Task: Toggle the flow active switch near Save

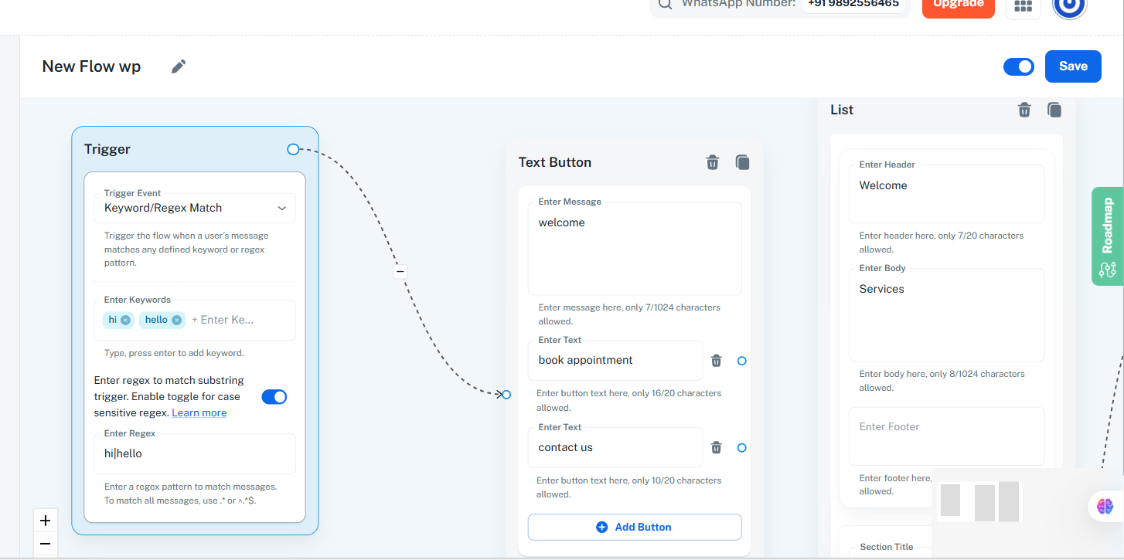Action: coord(1019,66)
